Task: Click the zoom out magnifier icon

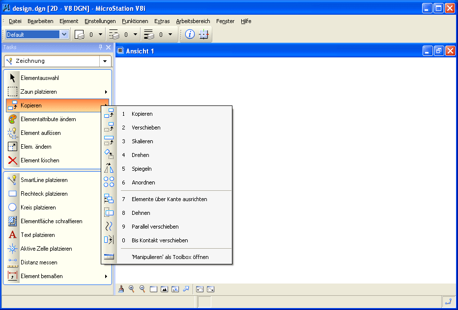Action: click(x=143, y=289)
